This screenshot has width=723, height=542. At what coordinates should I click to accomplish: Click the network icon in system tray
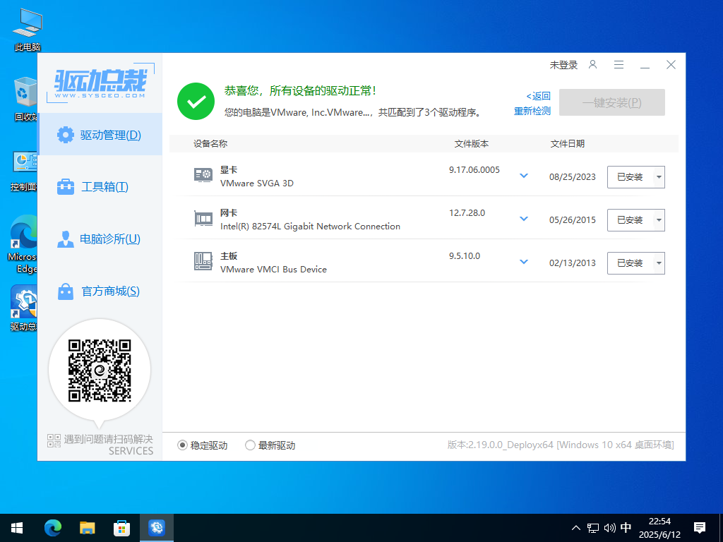[593, 528]
